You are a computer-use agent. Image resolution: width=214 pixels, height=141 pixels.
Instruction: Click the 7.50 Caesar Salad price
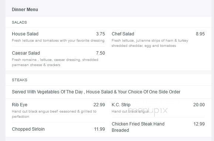101,53
